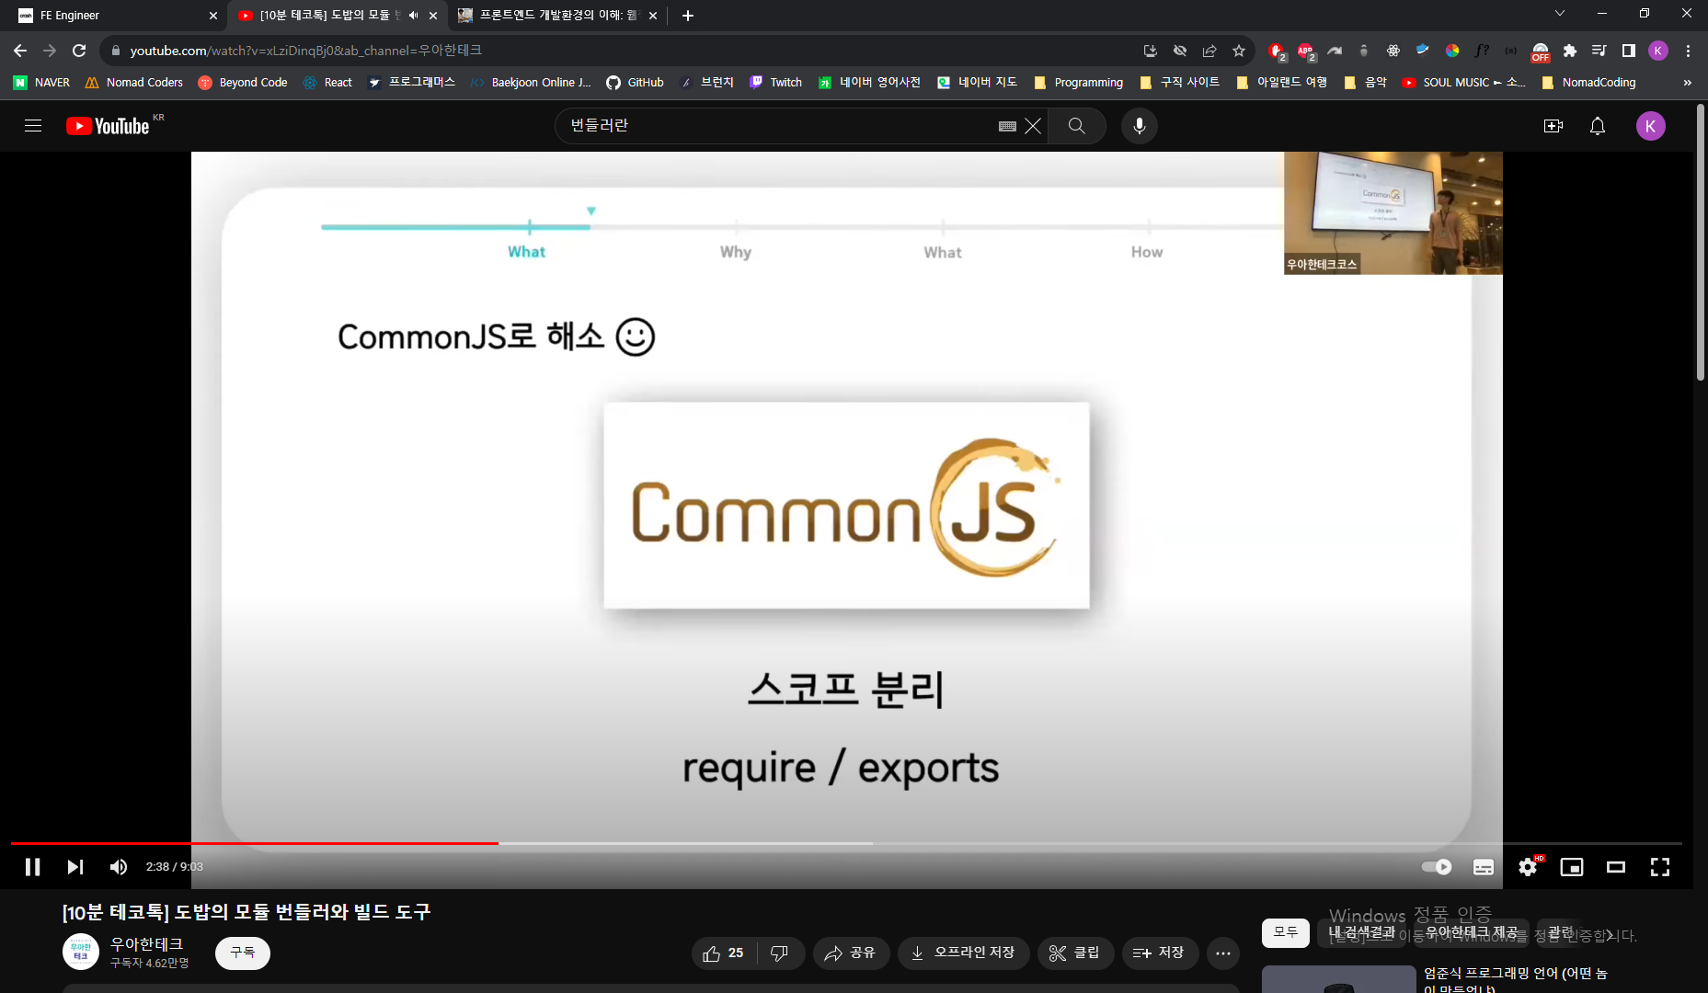Open the YouTube account avatar menu
The image size is (1708, 993).
tap(1651, 126)
